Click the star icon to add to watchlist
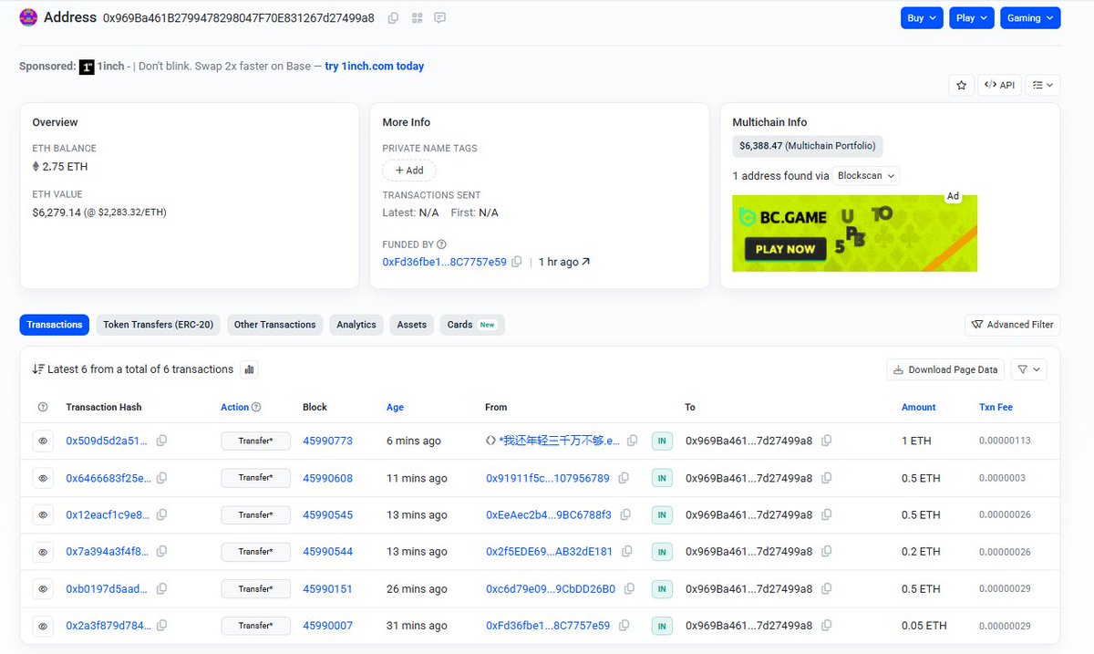This screenshot has width=1094, height=654. [961, 85]
